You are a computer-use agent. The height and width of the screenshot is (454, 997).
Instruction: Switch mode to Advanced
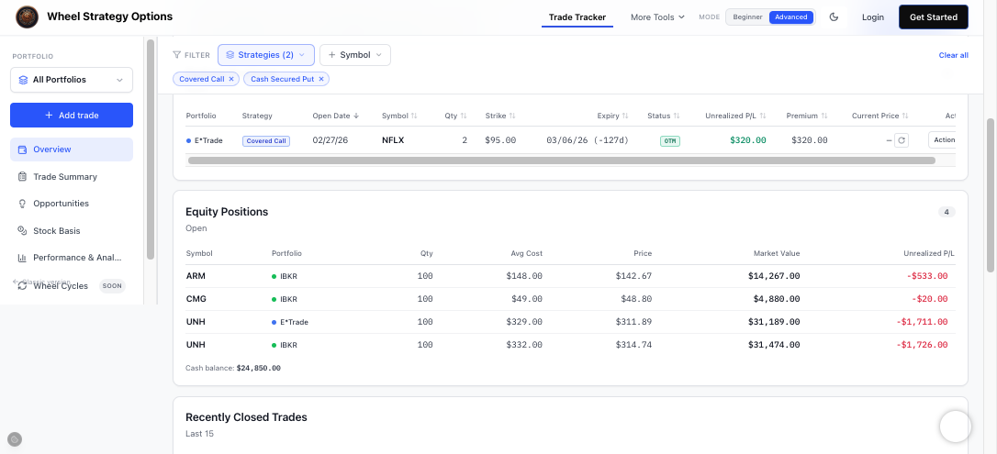tap(791, 17)
